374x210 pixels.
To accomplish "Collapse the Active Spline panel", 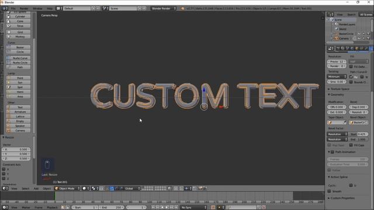I will (339, 177).
